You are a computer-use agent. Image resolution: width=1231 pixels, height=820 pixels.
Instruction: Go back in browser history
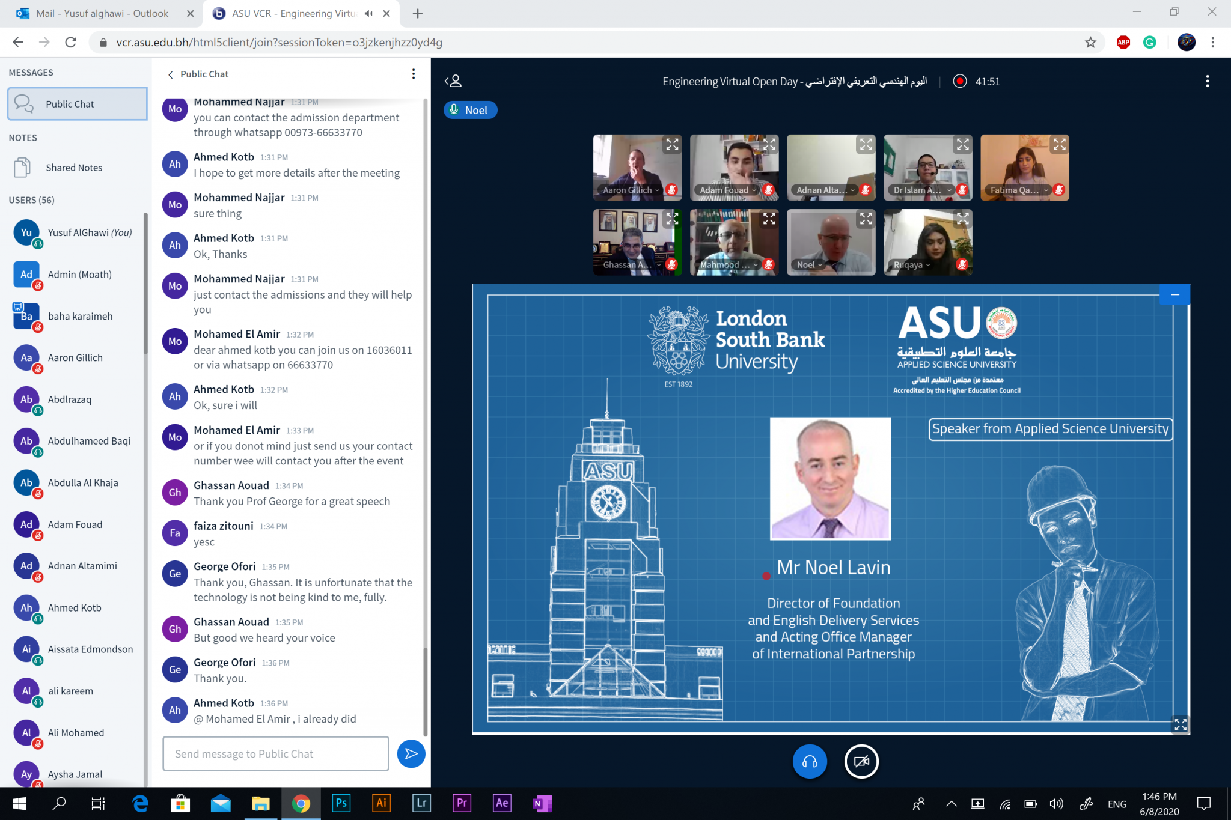(x=18, y=42)
